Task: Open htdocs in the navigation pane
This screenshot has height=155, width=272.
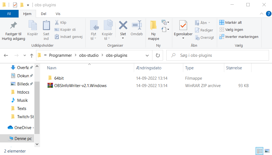Action: point(20,92)
